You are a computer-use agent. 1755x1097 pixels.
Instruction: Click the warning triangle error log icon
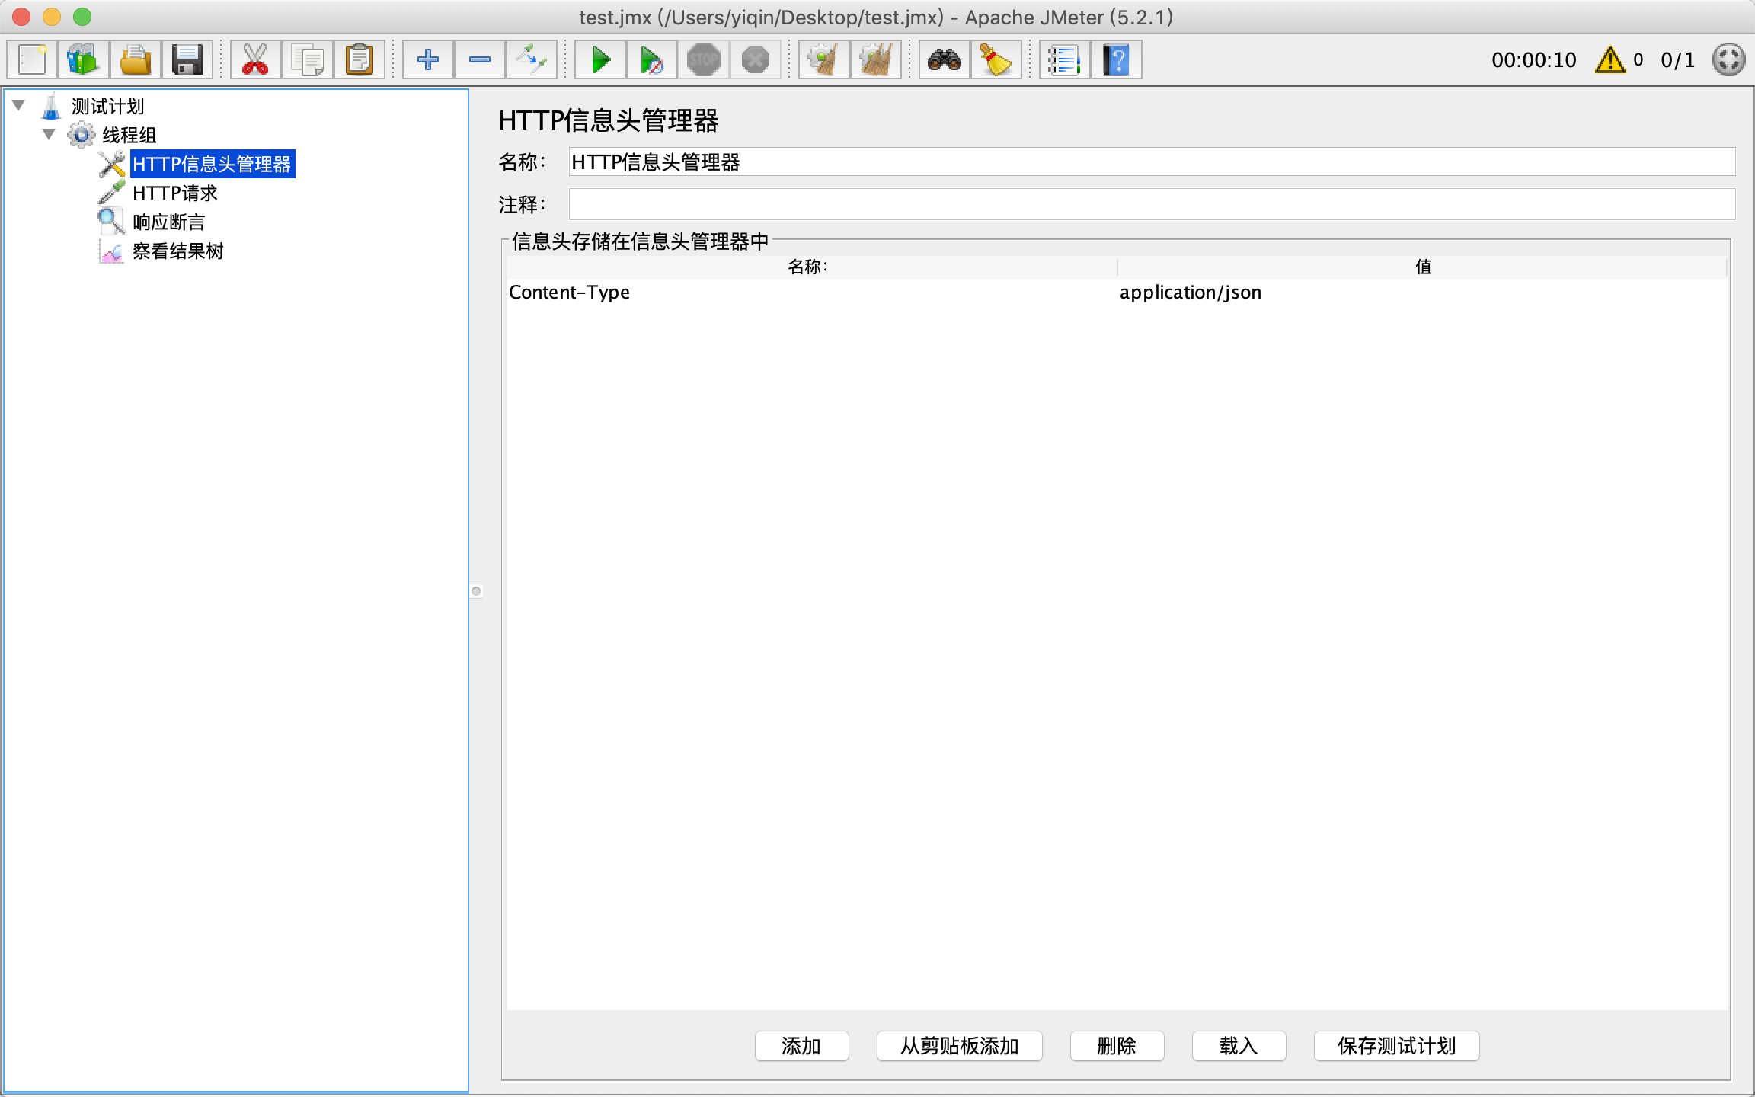1610,59
